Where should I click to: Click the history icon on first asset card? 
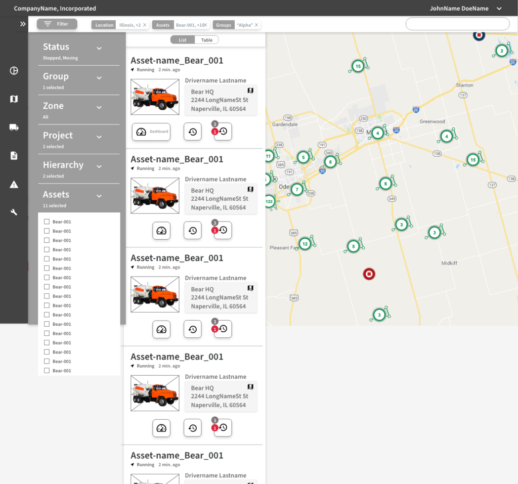tap(192, 131)
